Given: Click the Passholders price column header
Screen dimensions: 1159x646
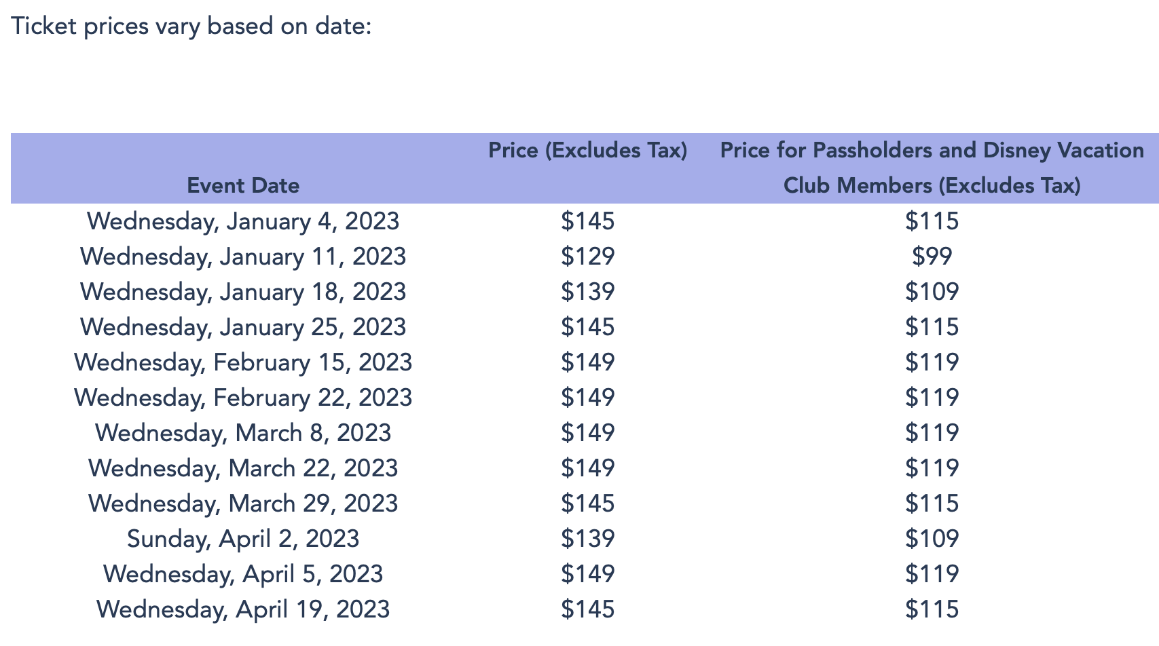Looking at the screenshot, I should tap(932, 168).
